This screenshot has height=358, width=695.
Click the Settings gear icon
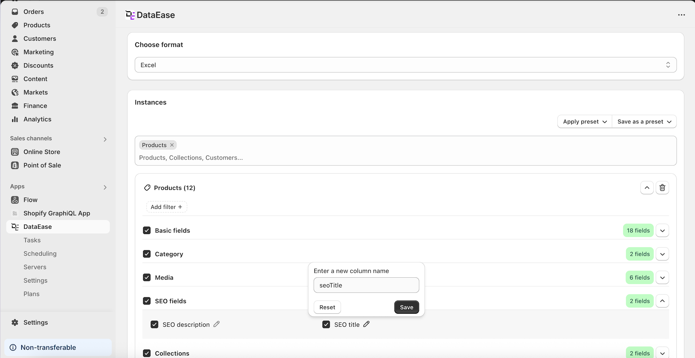pyautogui.click(x=15, y=323)
